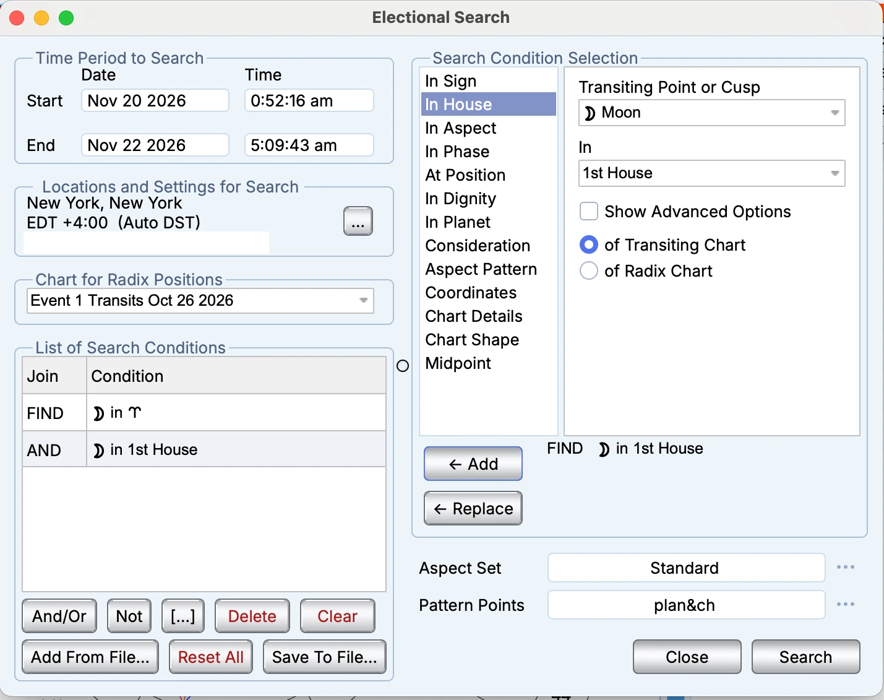Viewport: 884px width, 700px height.
Task: Click Add From File button
Action: point(90,657)
